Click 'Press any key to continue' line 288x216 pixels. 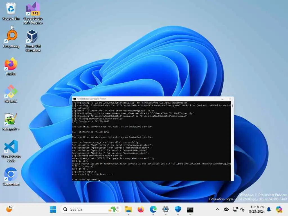coord(93,174)
